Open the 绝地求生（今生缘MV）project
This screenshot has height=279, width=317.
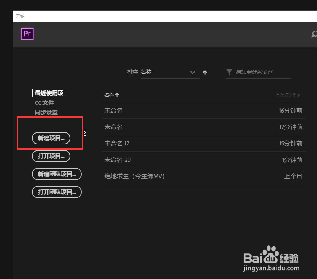click(x=204, y=176)
